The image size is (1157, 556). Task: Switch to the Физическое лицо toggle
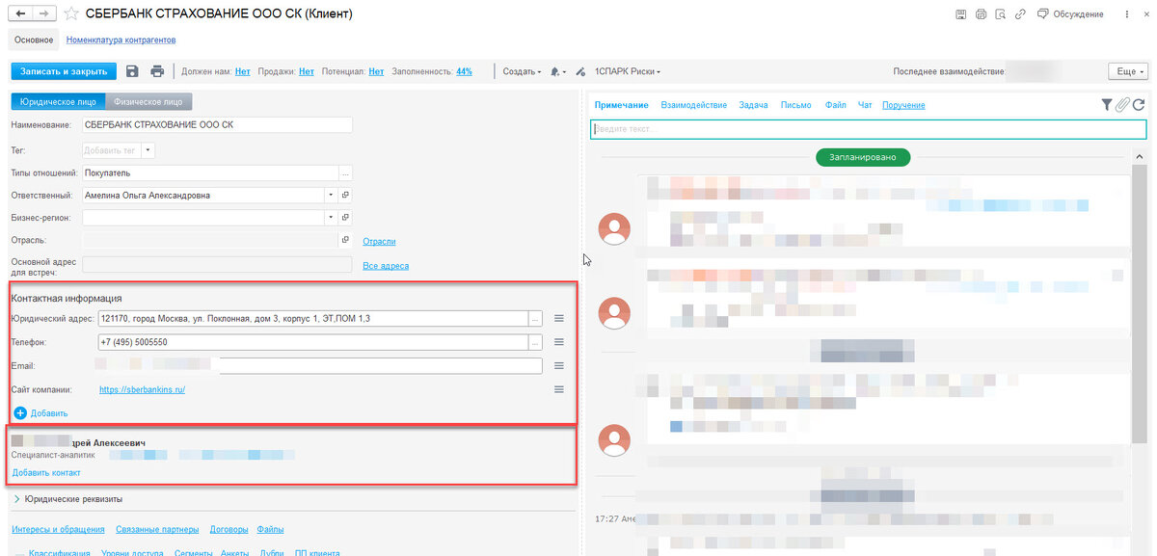tap(148, 101)
